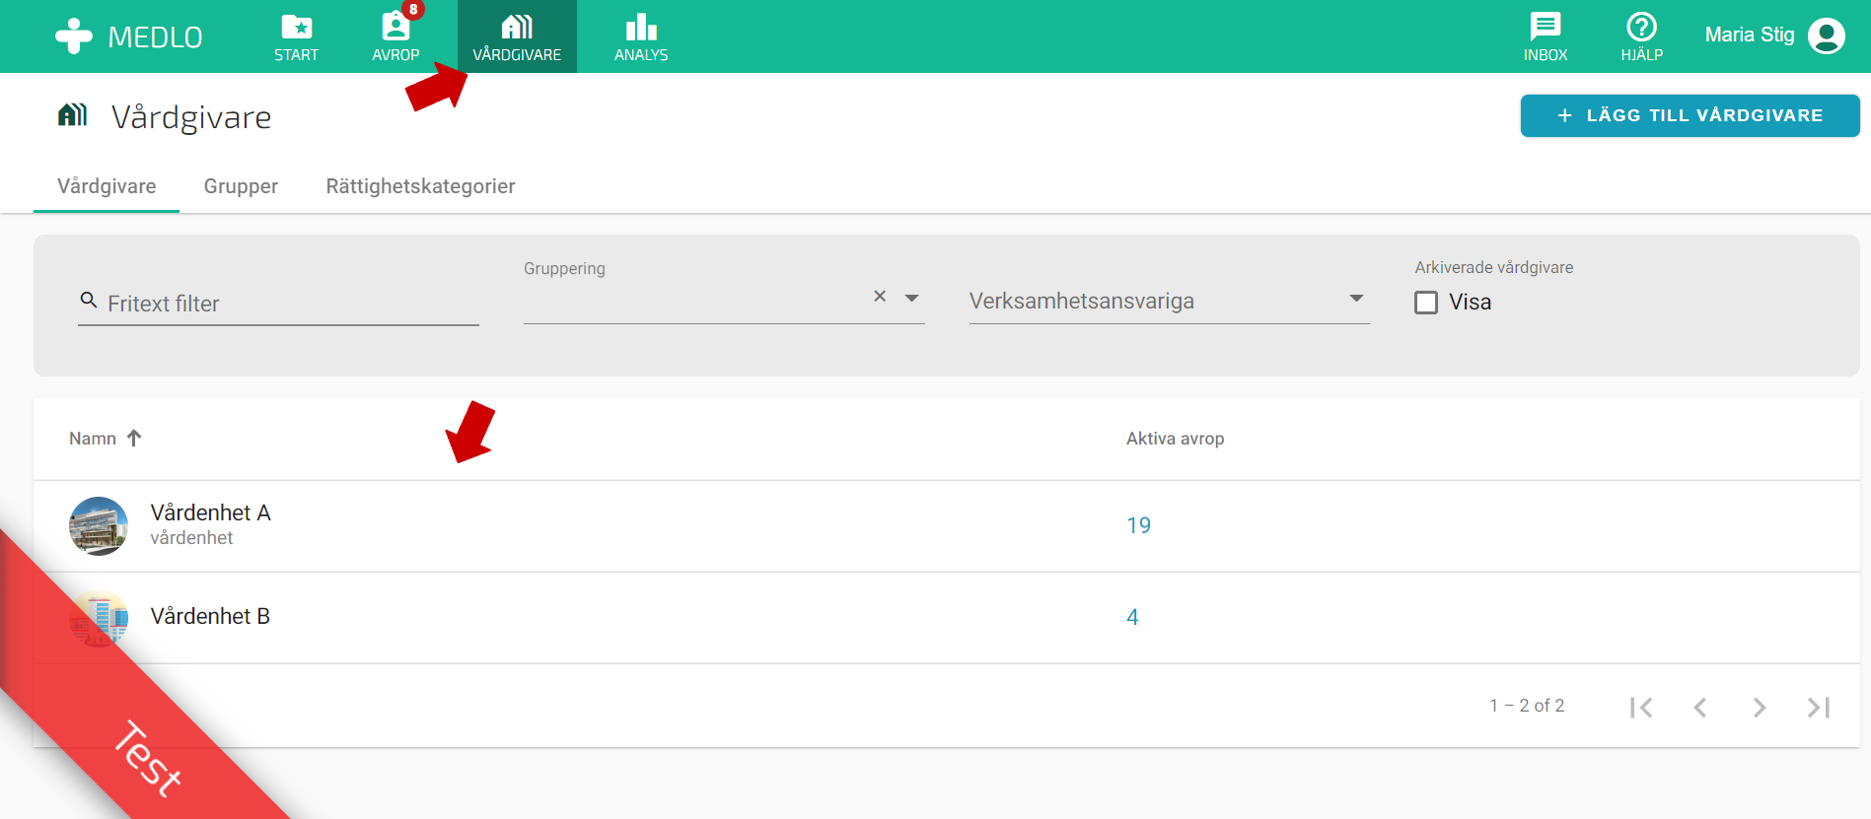This screenshot has height=819, width=1871.
Task: Open the INBOX messages icon
Action: point(1546,36)
